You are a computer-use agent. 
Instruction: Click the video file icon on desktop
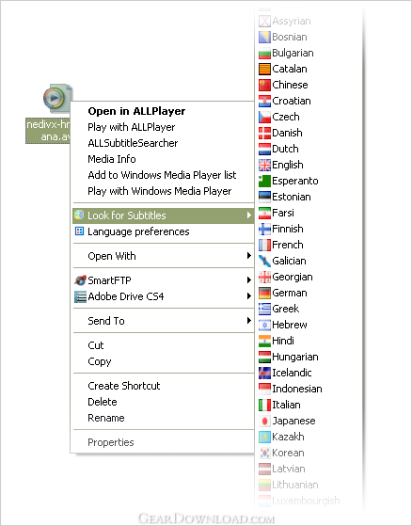57,99
